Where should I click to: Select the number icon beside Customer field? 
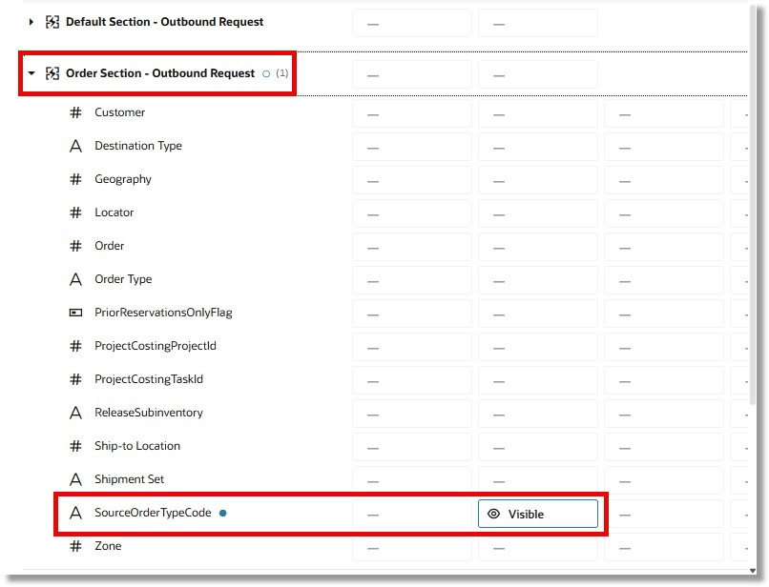click(x=77, y=112)
